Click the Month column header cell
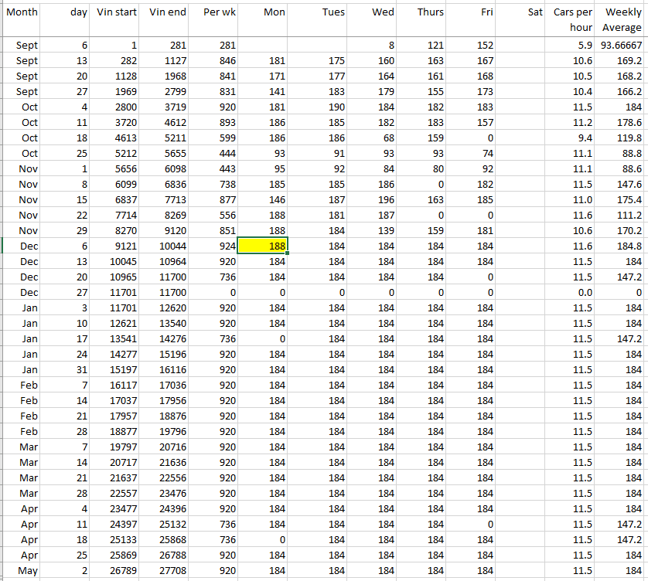The width and height of the screenshot is (648, 581). (x=22, y=19)
